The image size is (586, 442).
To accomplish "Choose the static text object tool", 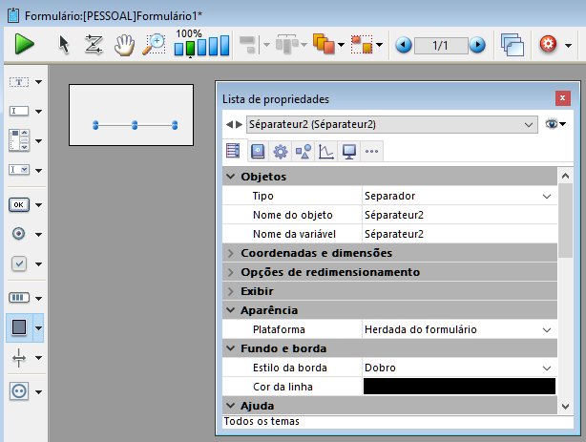I will coord(19,82).
